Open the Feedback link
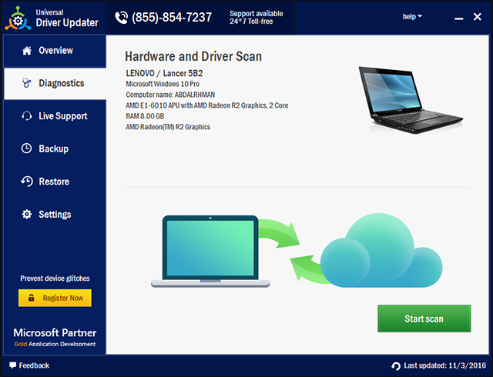Screen dimensions: 493x377 tap(29, 365)
